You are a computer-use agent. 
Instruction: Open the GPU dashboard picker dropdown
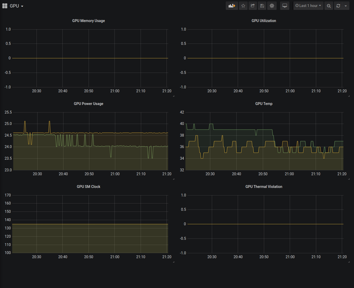click(x=17, y=6)
